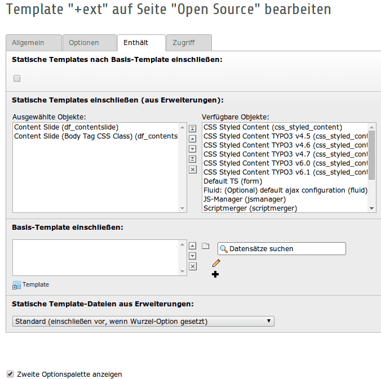The height and width of the screenshot is (379, 381).
Task: Select Content Slide (df_contentslide) in selected objects
Action: [67, 127]
